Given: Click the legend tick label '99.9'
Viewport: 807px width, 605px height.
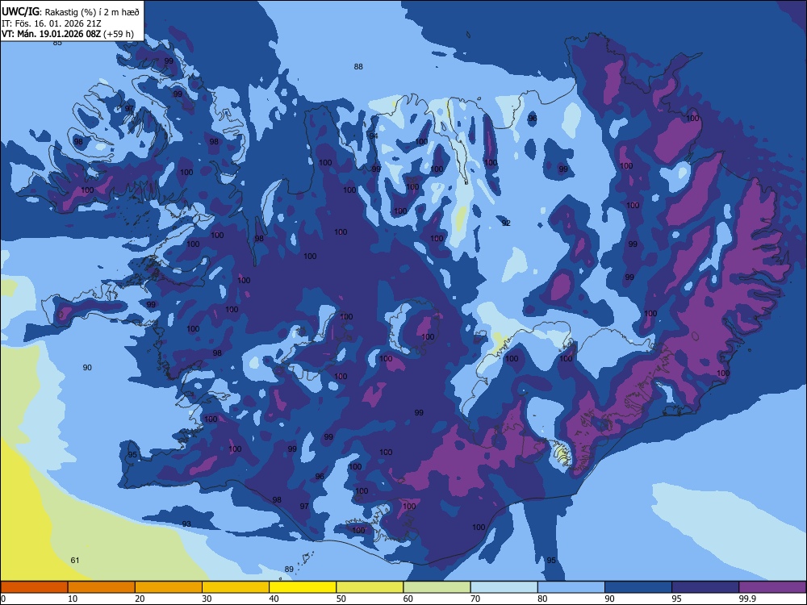Looking at the screenshot, I should (747, 599).
